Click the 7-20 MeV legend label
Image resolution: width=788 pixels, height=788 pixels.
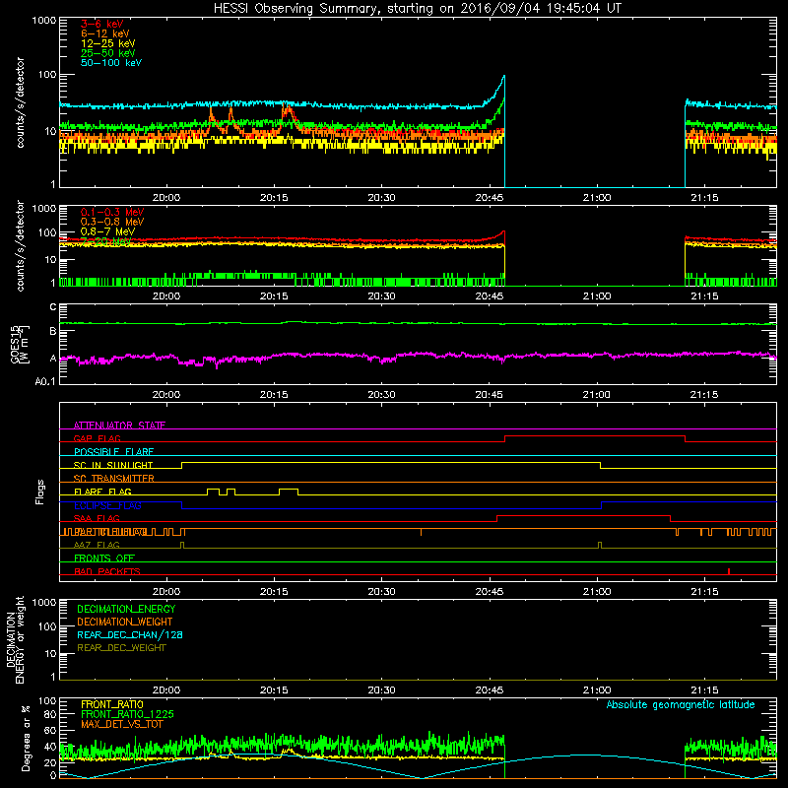(x=106, y=241)
